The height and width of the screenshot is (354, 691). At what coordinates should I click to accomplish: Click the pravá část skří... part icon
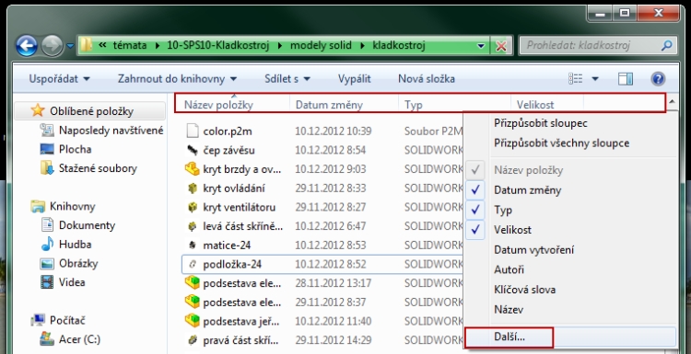click(x=193, y=340)
